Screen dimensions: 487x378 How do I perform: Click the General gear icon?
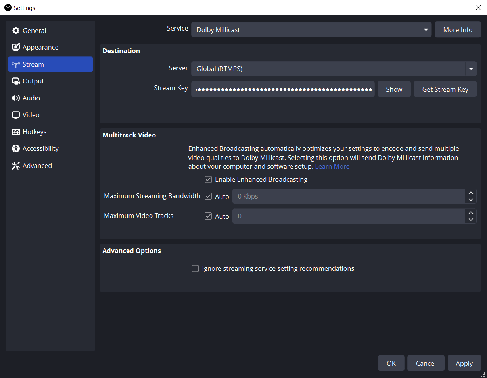[x=16, y=31]
